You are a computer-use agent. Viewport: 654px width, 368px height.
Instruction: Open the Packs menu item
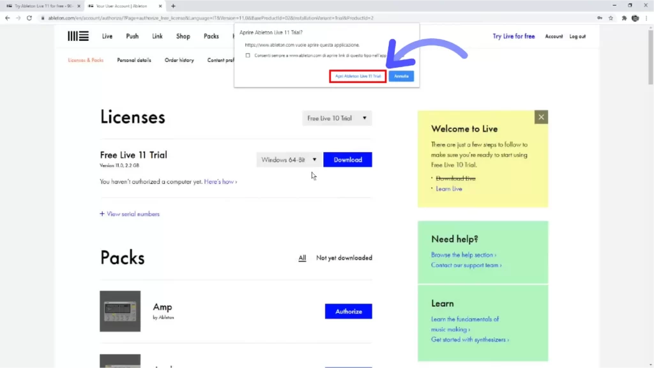pos(211,36)
